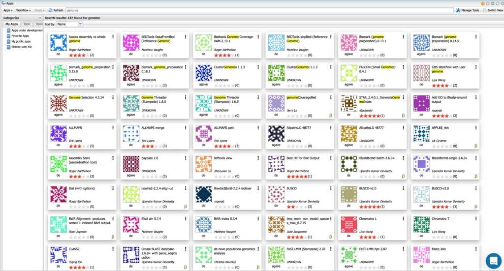Click the Refresh icon in toolbar

click(50, 10)
